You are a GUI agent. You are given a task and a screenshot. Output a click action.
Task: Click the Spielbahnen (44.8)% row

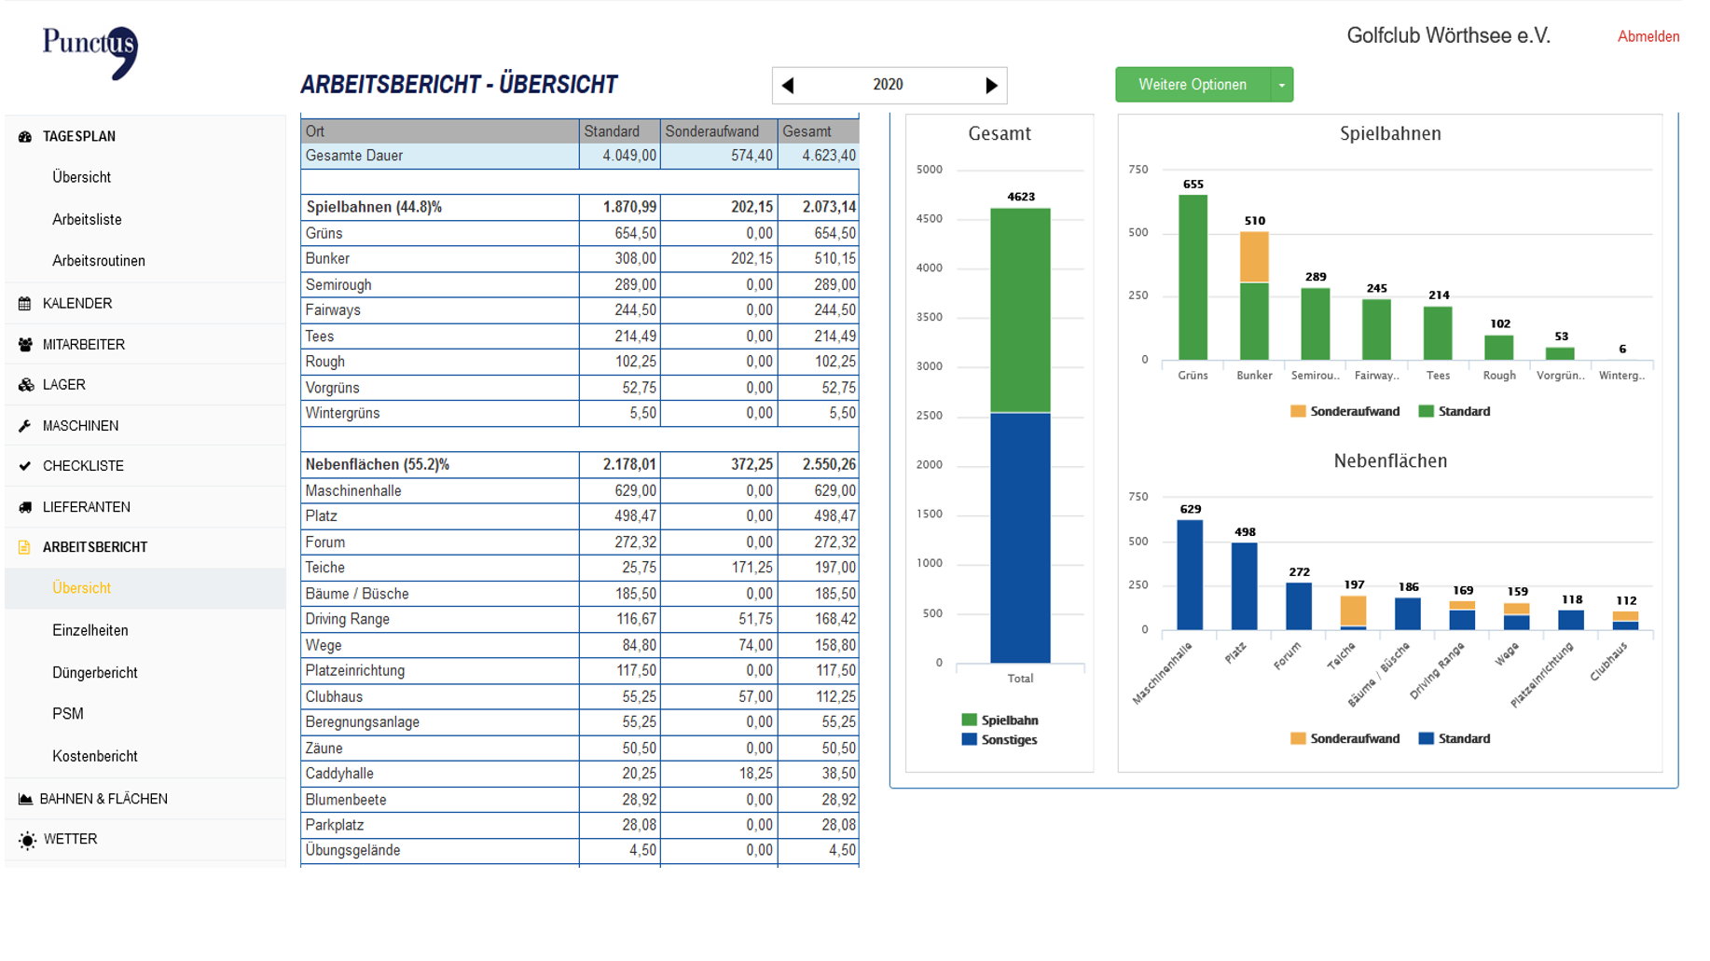580,207
